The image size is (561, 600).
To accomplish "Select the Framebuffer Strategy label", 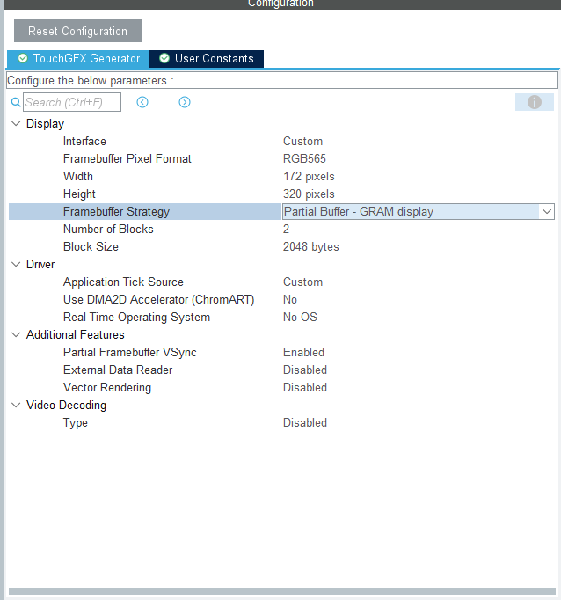I will point(116,212).
